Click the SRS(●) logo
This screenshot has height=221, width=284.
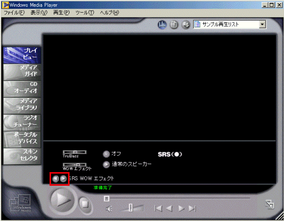tap(170, 154)
